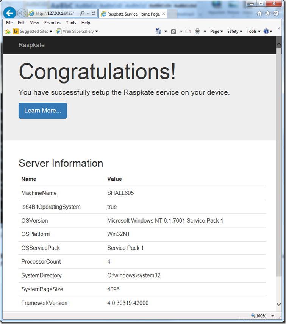Click the vertical scrollbar thumb
The height and width of the screenshot is (324, 286).
pos(279,162)
